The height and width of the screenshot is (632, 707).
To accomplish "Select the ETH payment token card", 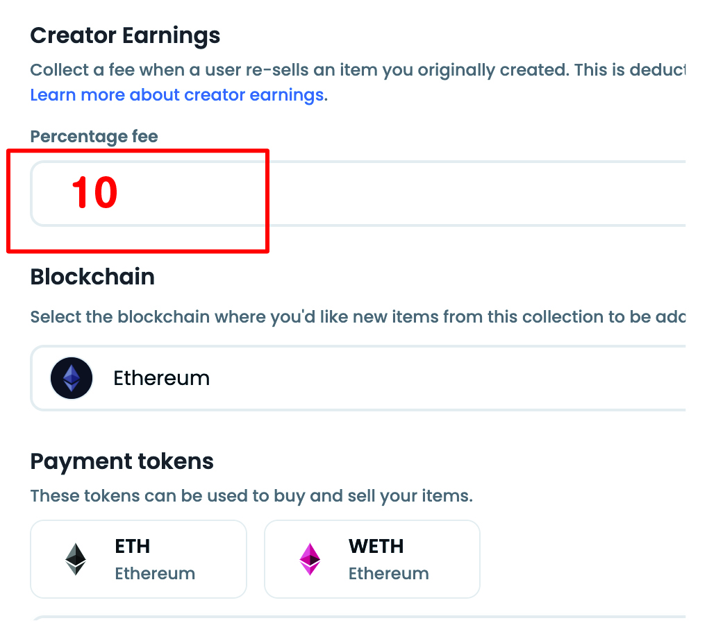I will tap(138, 558).
